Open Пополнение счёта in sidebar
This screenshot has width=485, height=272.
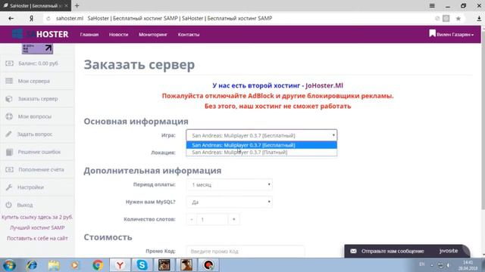(41, 169)
